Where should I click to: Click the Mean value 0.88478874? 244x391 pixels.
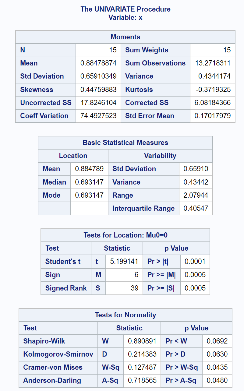tap(98, 63)
